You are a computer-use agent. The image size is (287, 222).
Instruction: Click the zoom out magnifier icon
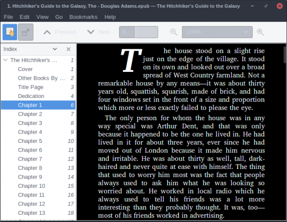174,32
